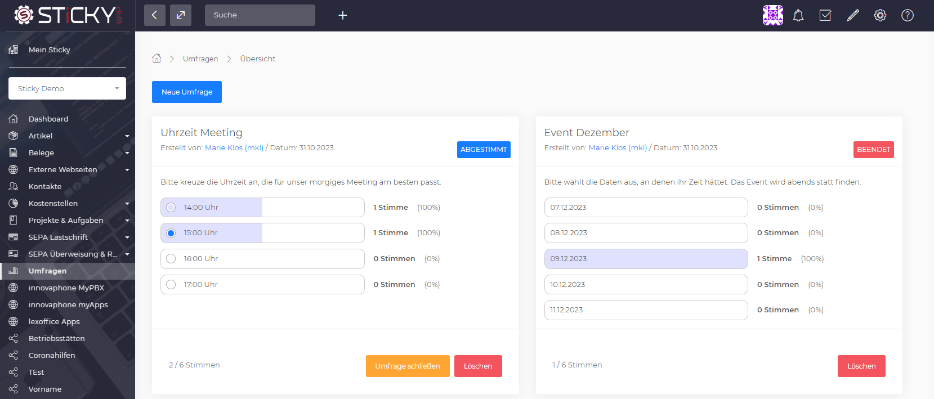Click the SEPA Lastschrift card icon
This screenshot has width=934, height=399.
14,237
